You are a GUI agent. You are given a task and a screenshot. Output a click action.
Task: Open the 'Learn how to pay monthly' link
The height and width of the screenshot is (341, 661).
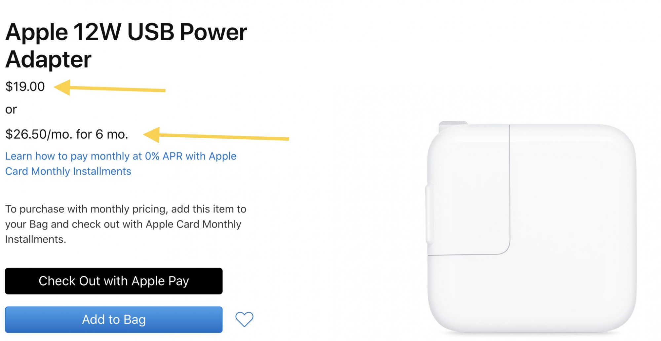[x=121, y=164]
